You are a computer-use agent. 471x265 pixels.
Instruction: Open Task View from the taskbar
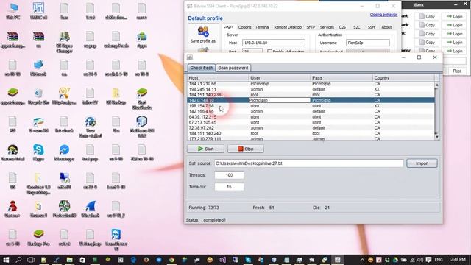pyautogui.click(x=31, y=260)
